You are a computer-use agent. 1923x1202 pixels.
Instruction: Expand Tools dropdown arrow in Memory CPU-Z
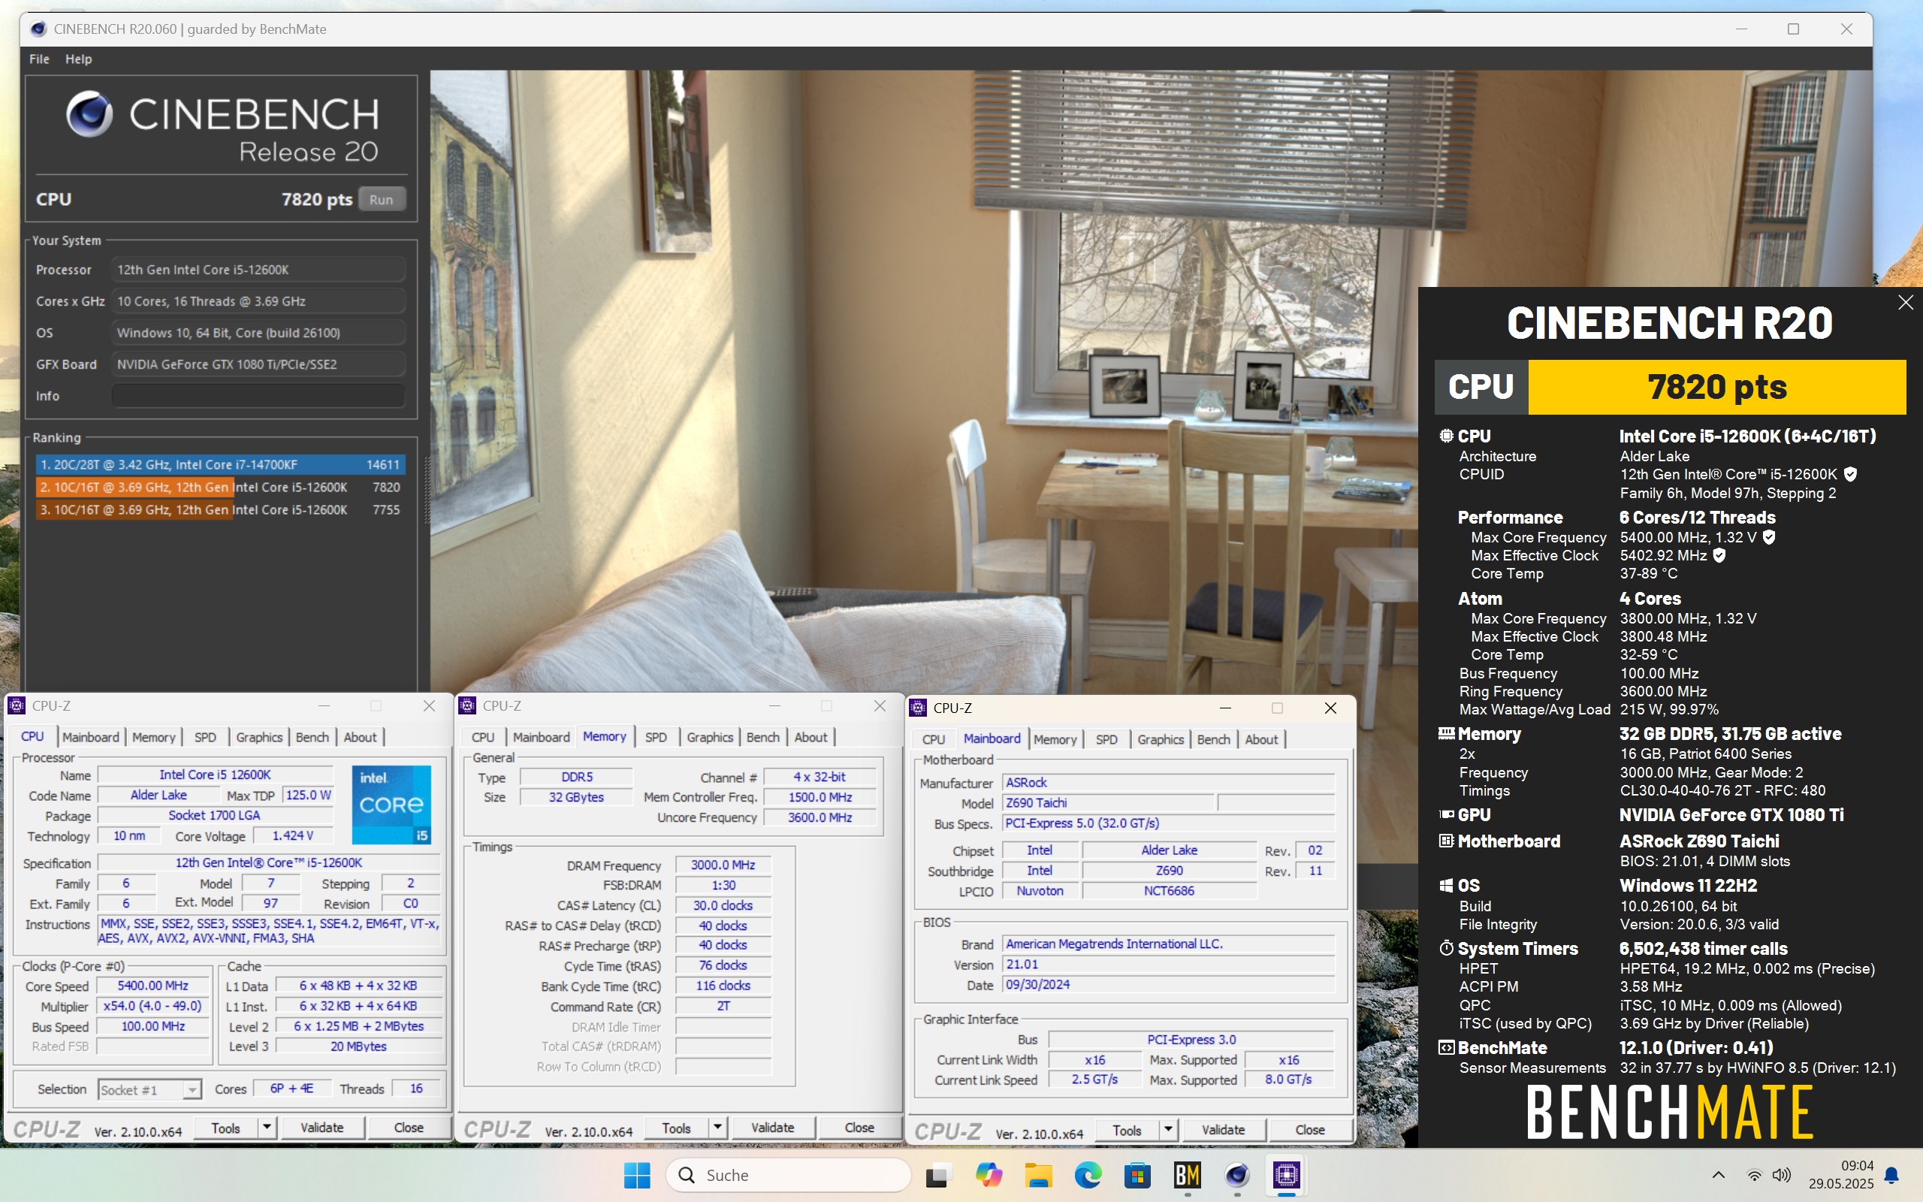point(717,1128)
